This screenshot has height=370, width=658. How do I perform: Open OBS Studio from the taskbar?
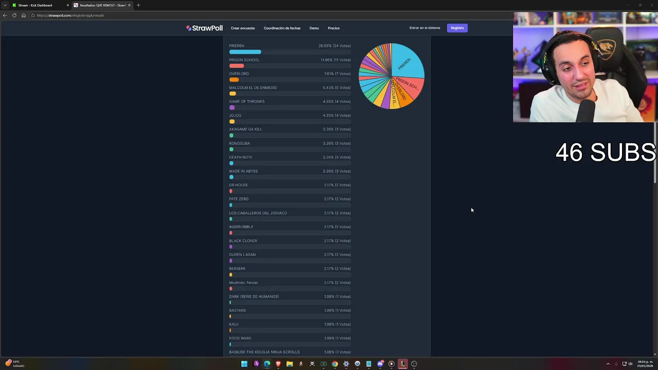pyautogui.click(x=414, y=364)
